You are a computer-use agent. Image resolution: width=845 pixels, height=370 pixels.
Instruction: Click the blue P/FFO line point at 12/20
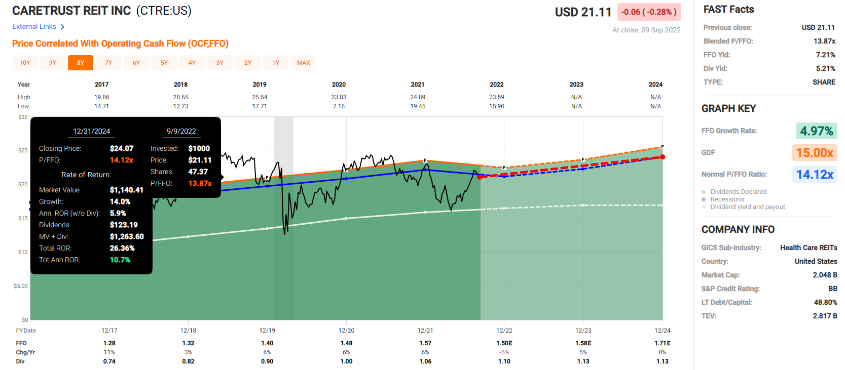tap(346, 179)
